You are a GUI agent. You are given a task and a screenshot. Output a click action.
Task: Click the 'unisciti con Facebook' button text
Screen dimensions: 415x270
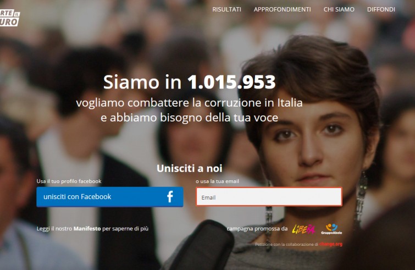[x=78, y=197]
